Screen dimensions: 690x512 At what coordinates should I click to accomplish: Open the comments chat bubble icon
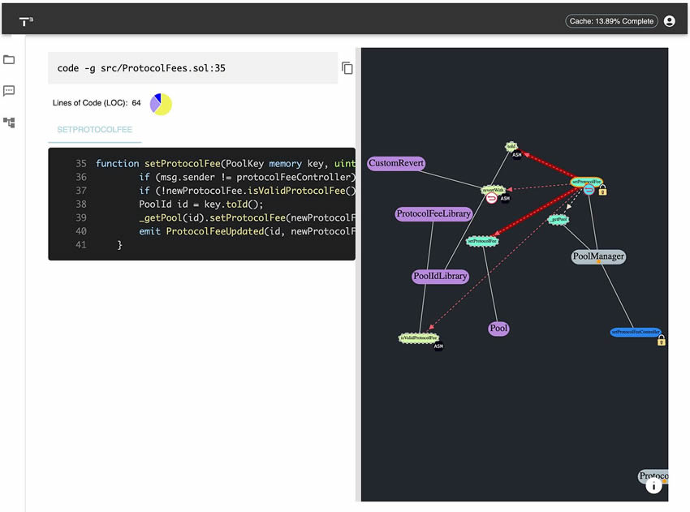[x=9, y=91]
